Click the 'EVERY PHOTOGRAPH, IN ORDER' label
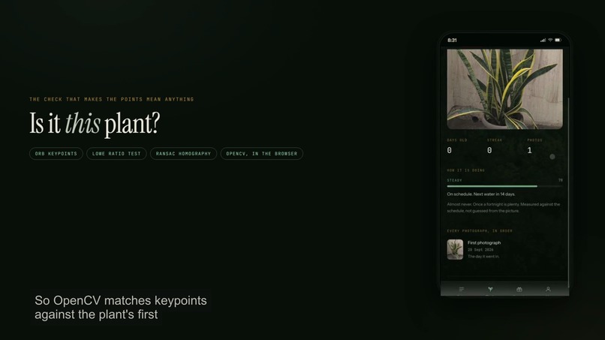This screenshot has height=340, width=605. [x=480, y=230]
